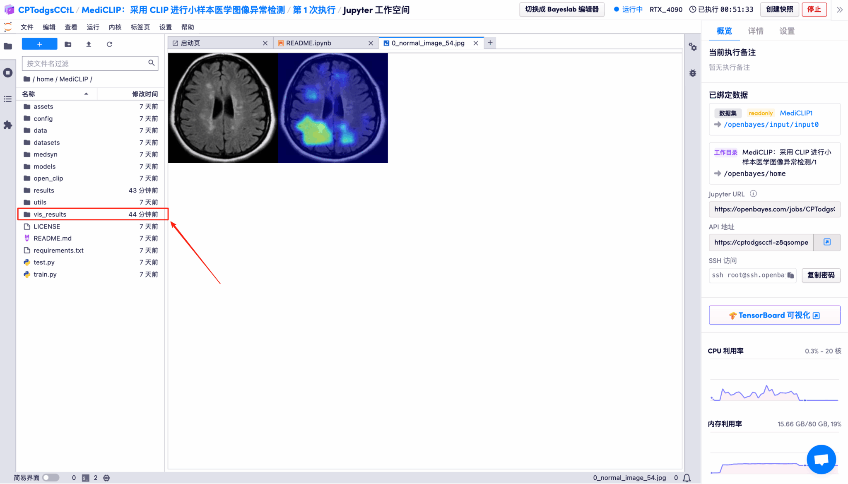This screenshot has width=848, height=484.
Task: Open the extension manager puzzle icon
Action: tap(8, 125)
